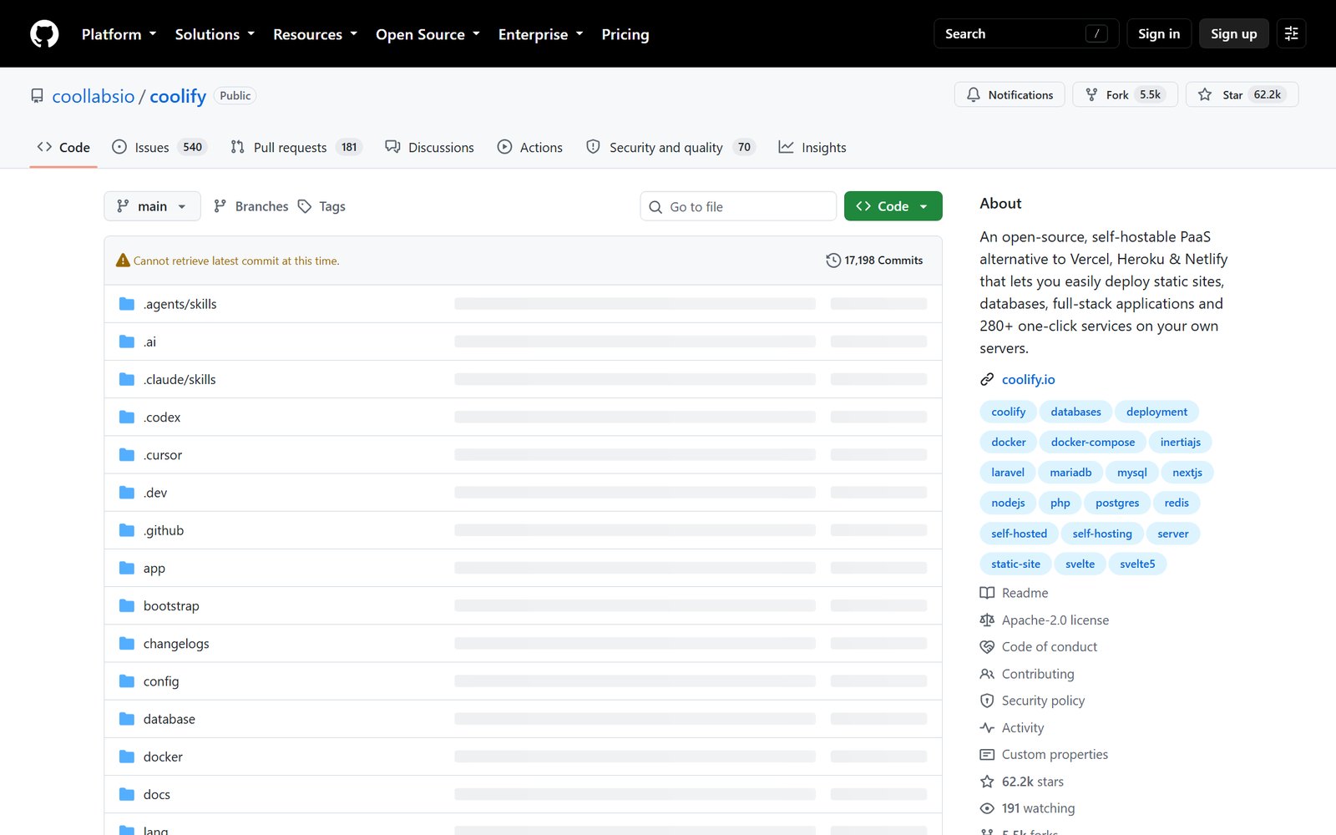Click the shield icon beside Security policy
Screen dimensions: 1336x835
(x=987, y=701)
